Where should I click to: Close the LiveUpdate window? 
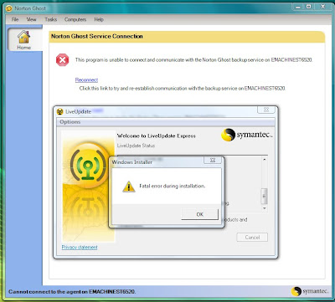[x=266, y=110]
